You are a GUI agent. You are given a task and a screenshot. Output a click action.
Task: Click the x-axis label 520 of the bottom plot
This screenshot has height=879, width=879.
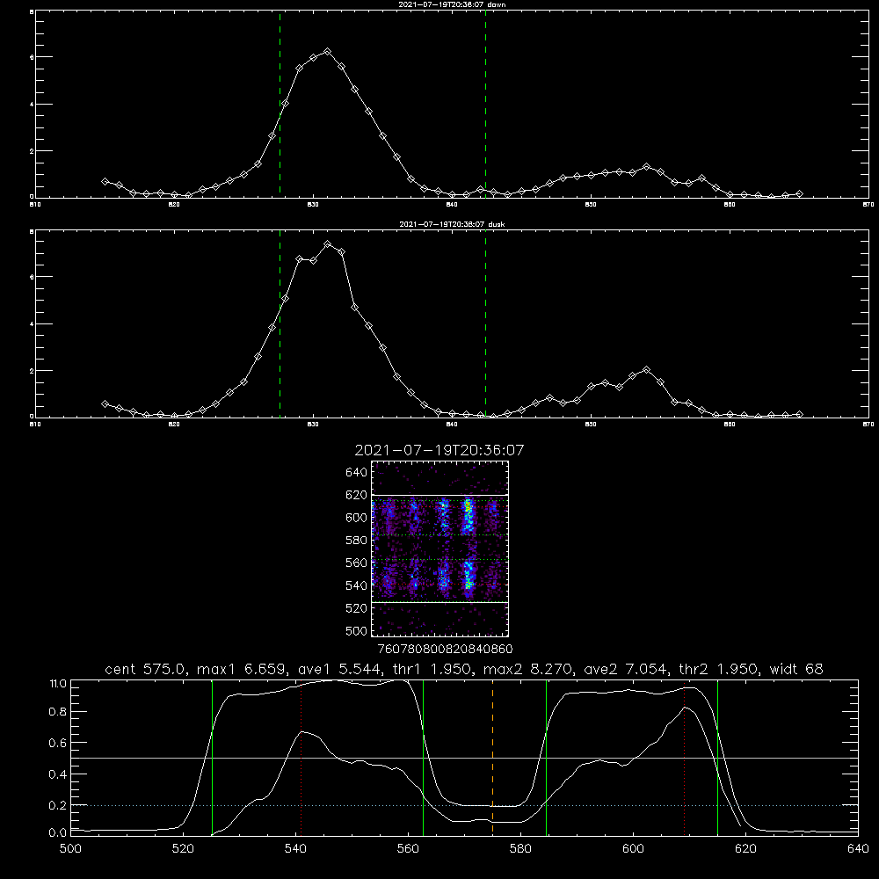tap(183, 849)
